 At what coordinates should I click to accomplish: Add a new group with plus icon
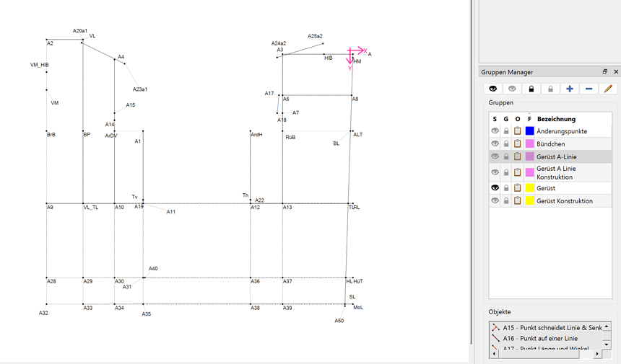tap(570, 89)
